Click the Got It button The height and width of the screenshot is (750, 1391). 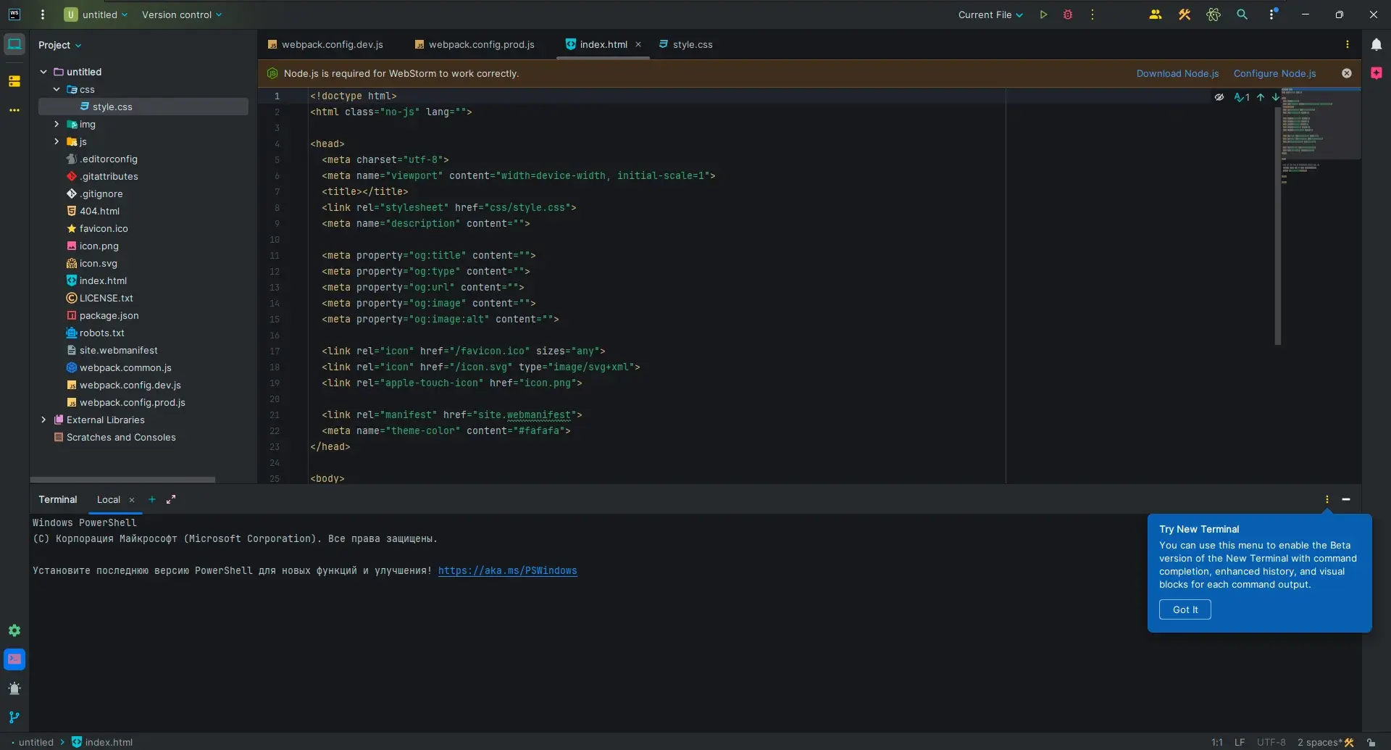[x=1185, y=610]
